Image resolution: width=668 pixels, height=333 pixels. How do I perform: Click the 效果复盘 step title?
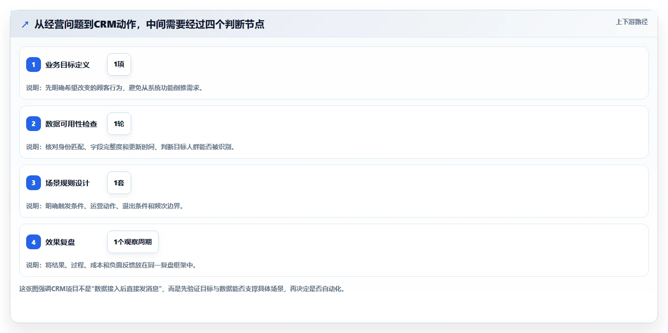[60, 242]
